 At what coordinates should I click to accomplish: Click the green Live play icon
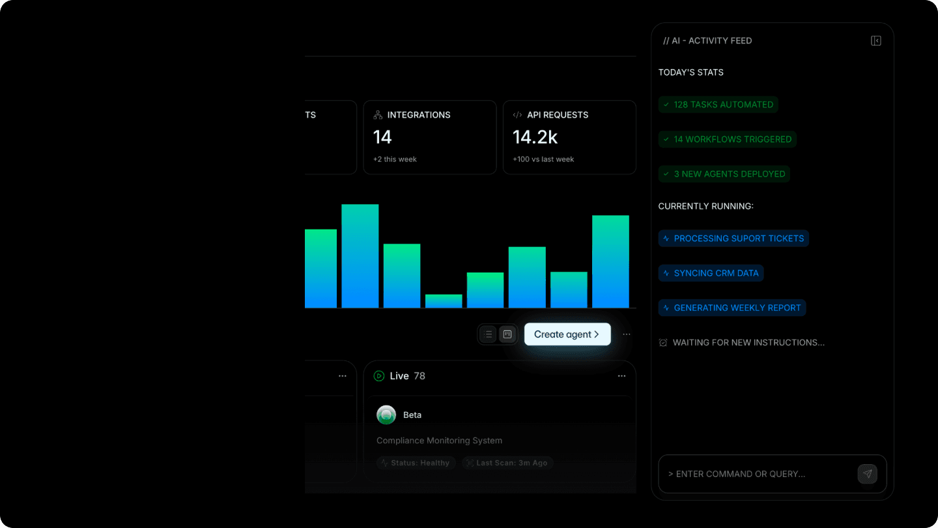(379, 375)
